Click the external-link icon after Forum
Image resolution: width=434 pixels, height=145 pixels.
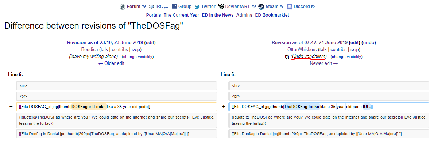pos(143,7)
